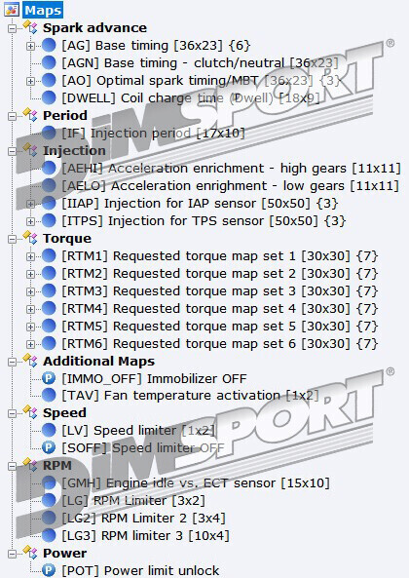Click blue map icon of [LG2] RPM Limiter 2

(x=49, y=518)
